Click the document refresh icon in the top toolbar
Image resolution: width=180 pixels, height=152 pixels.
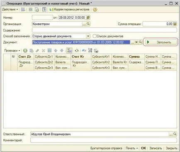tap(37, 10)
